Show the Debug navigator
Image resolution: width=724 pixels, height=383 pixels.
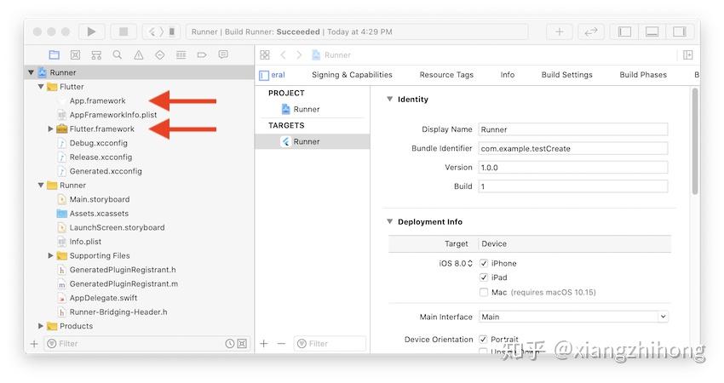tap(181, 55)
